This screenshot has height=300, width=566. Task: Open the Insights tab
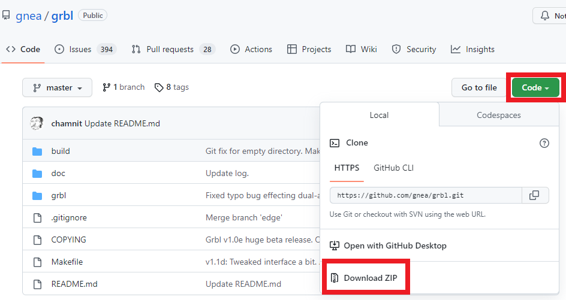click(472, 49)
